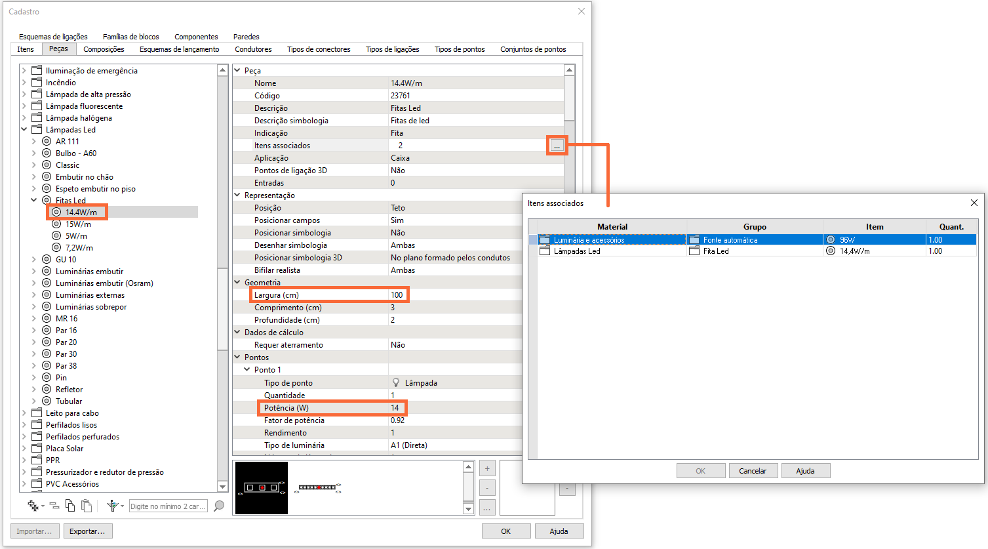Collapse the Lâmpadas Led folder
The width and height of the screenshot is (988, 549).
click(24, 130)
